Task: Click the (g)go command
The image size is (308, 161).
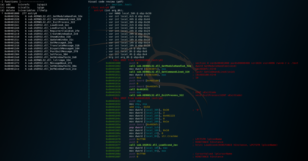Action: pyautogui.click(x=40, y=7)
